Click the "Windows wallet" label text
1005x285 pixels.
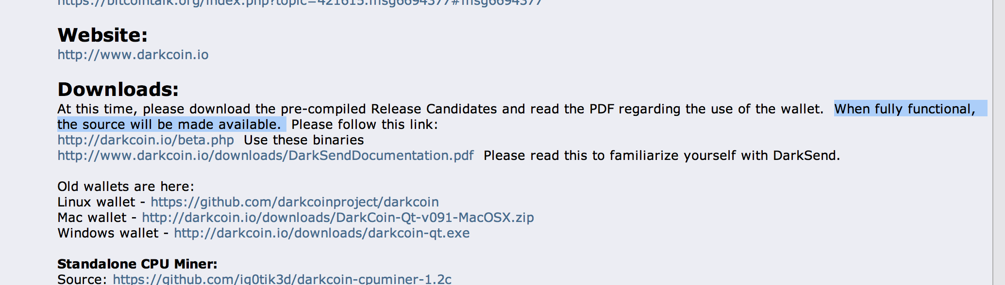coord(108,233)
